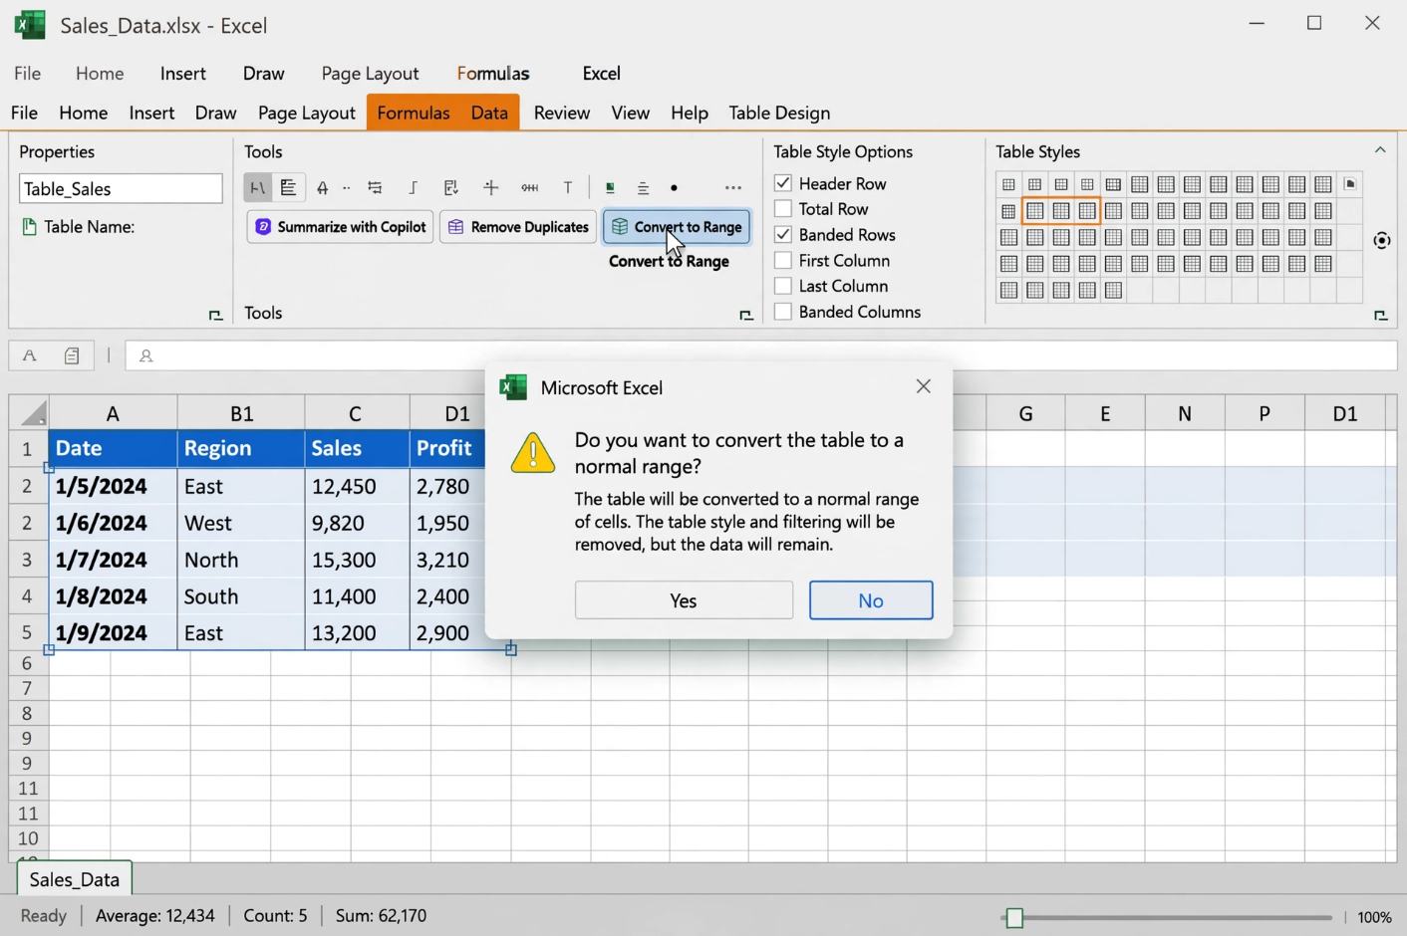Click the sort list icon with down arrow
Screen dimensions: 1407x936
[450, 187]
